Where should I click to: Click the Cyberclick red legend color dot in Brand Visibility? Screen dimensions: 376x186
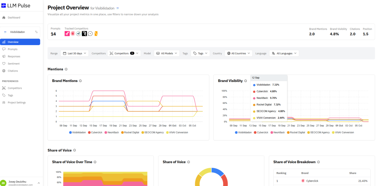tap(255, 132)
